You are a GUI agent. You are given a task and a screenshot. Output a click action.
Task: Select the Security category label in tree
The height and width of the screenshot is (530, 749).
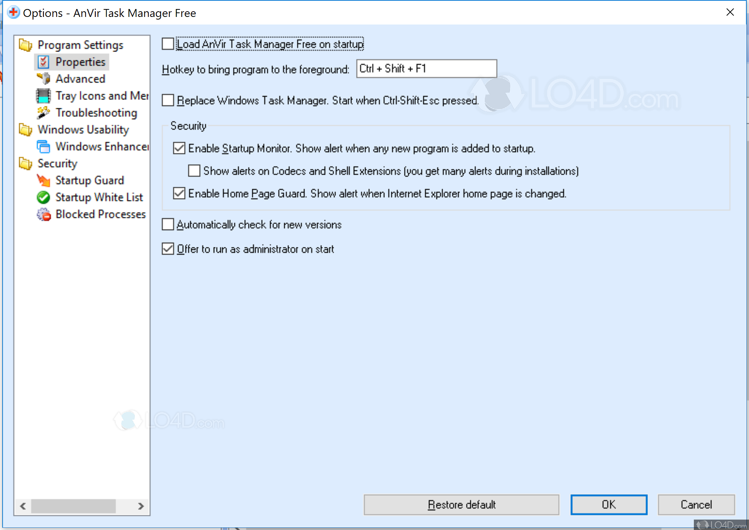pos(57,164)
